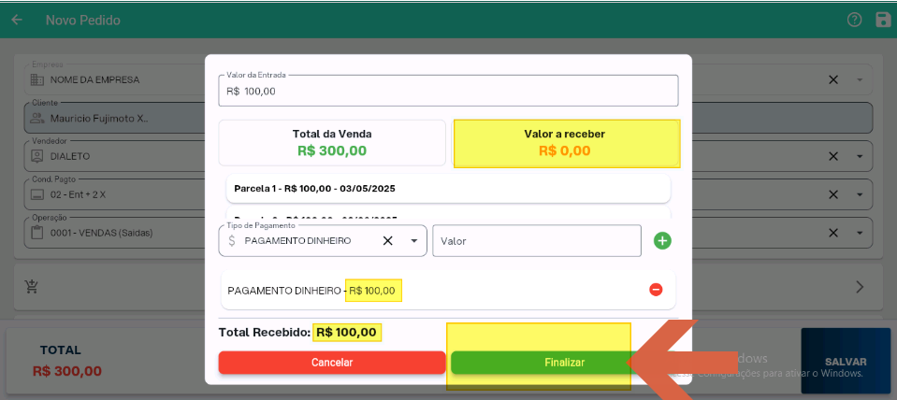897x400 pixels.
Task: Add payment with the green plus icon
Action: point(662,241)
